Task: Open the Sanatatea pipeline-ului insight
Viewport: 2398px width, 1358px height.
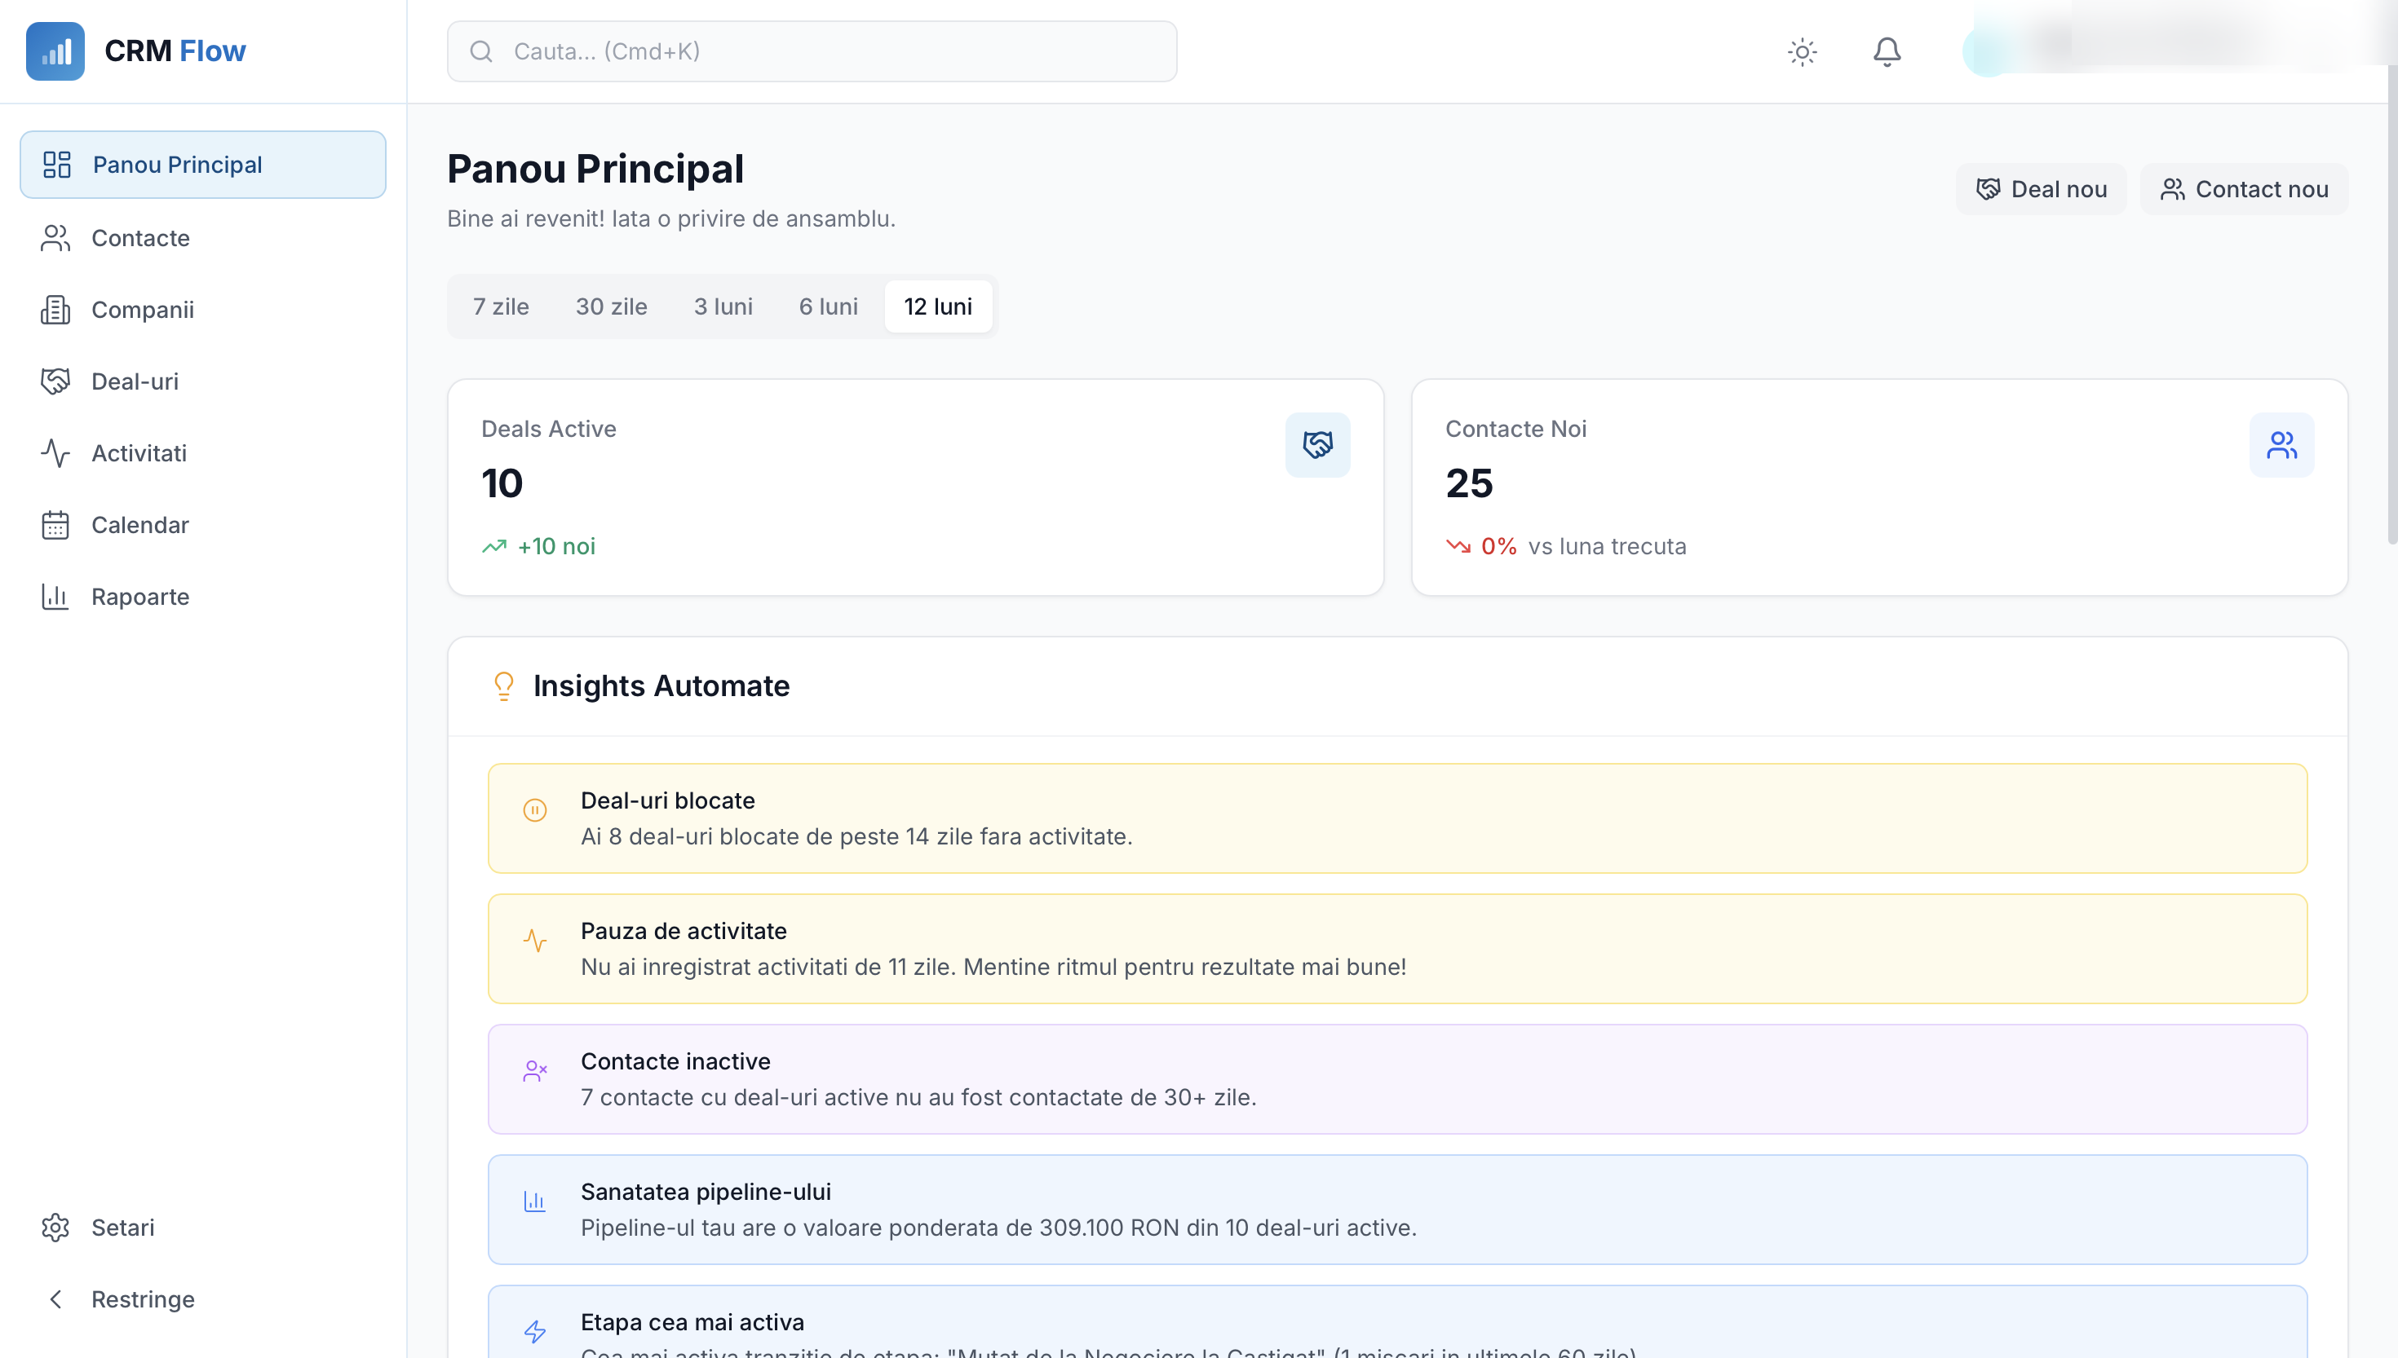Action: point(1397,1210)
